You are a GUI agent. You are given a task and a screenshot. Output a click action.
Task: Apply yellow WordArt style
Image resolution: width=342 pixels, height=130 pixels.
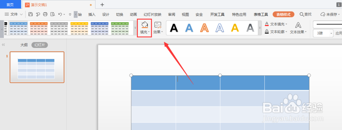click(235, 28)
